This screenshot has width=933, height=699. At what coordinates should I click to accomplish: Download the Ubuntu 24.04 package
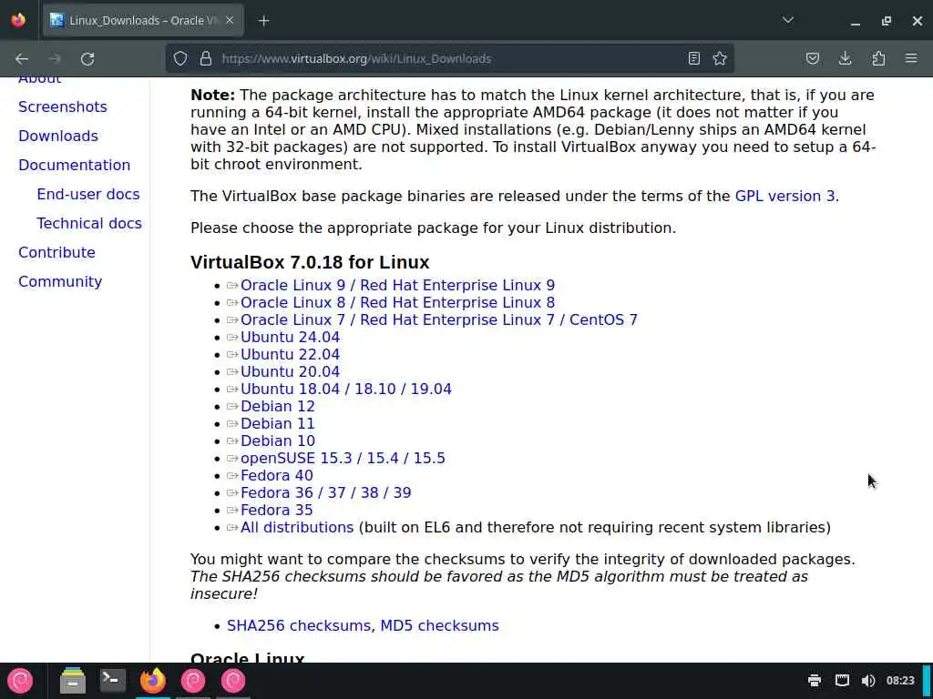point(291,337)
